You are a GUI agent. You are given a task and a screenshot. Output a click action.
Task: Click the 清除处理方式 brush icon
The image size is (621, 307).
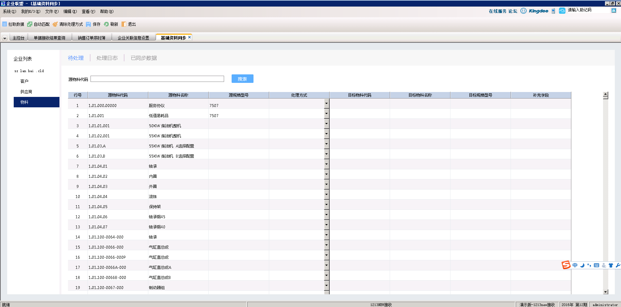(55, 24)
